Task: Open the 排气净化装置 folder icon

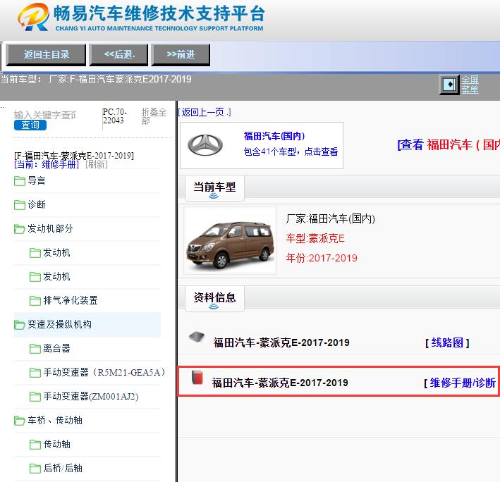Action: [35, 301]
